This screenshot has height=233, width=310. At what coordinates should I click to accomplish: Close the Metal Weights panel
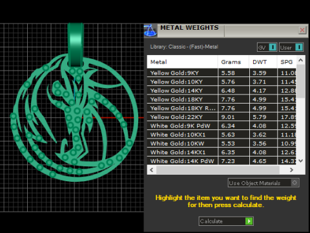tap(302, 30)
